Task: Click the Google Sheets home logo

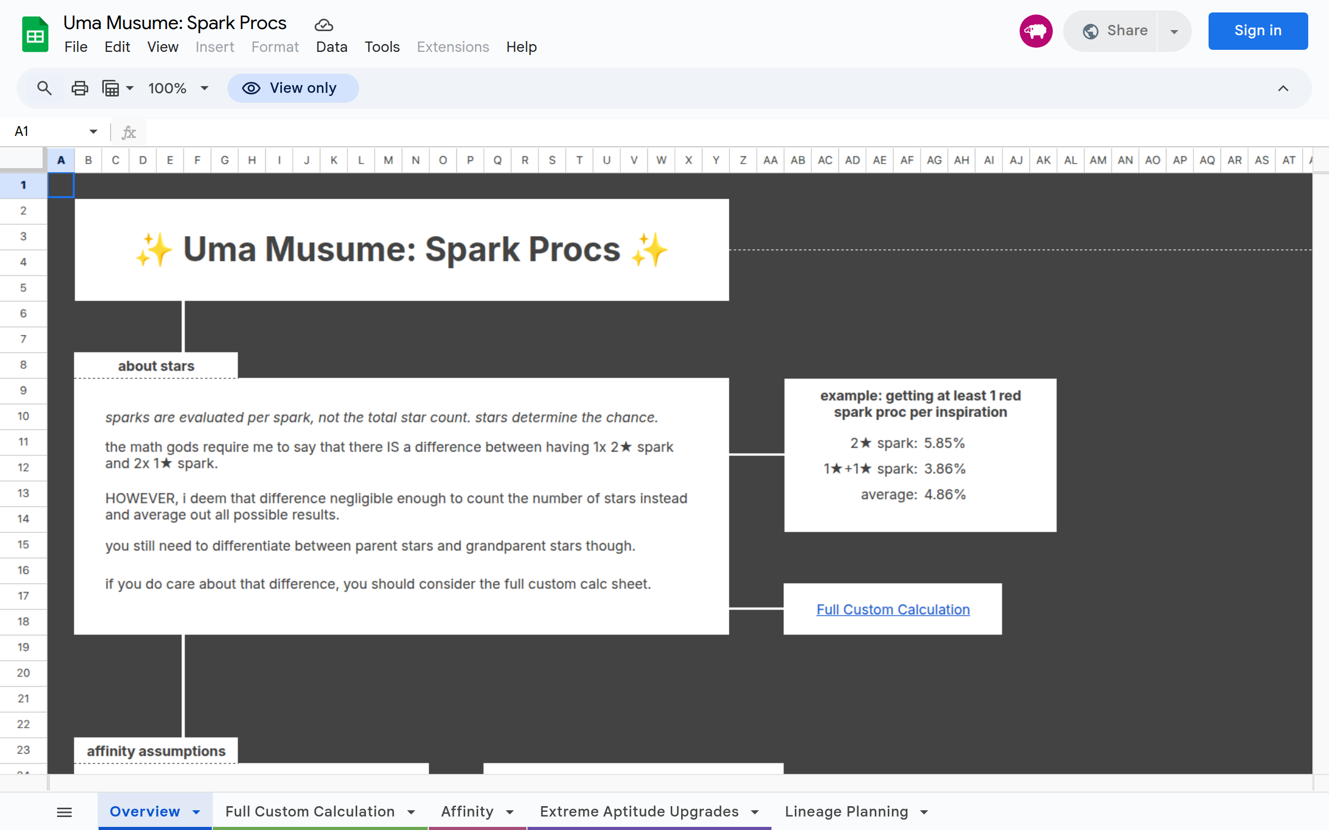Action: pyautogui.click(x=35, y=34)
